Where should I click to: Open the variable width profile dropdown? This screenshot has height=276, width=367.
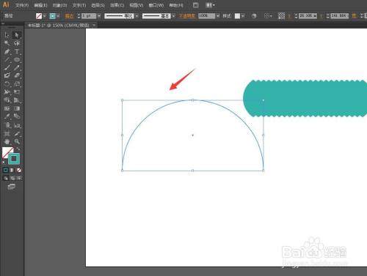point(137,16)
